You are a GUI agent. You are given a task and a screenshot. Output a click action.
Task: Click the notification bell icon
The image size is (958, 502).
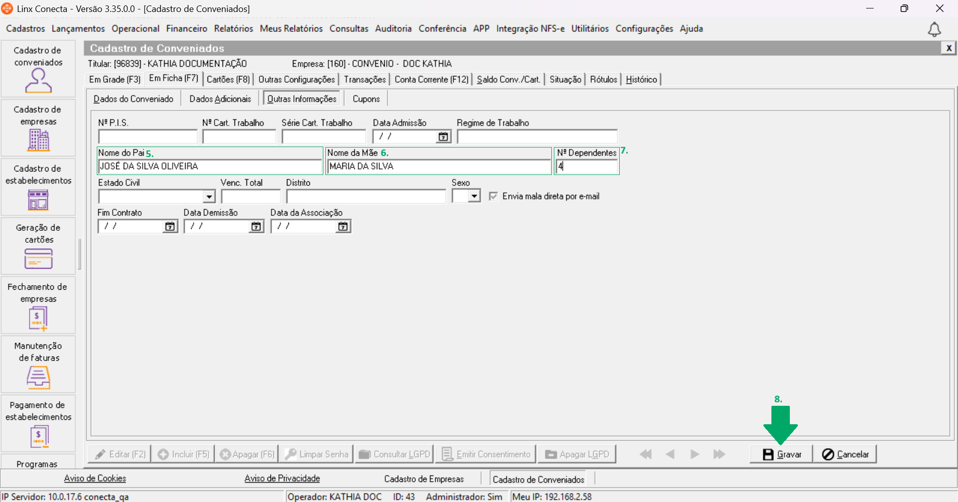pyautogui.click(x=935, y=30)
